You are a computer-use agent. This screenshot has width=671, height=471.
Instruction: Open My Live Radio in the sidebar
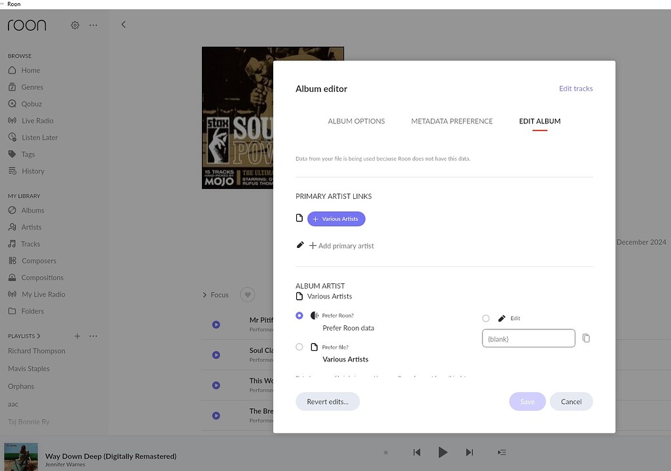(x=37, y=294)
